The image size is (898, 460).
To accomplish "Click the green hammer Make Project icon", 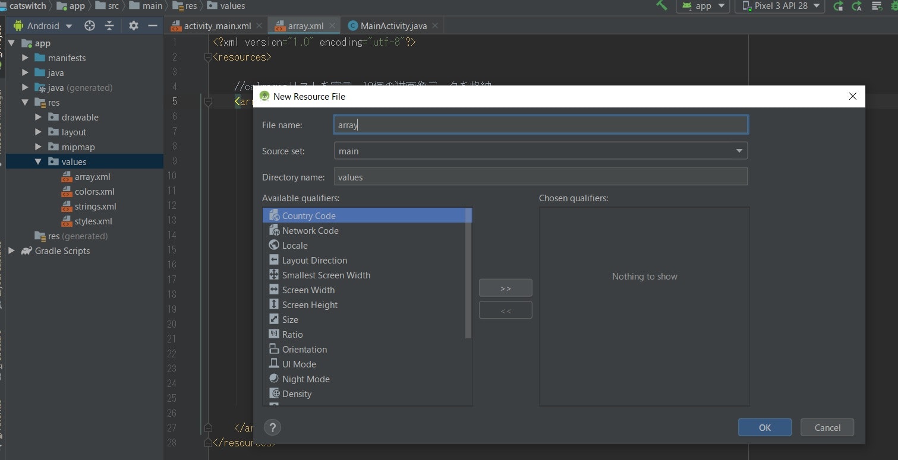I will (661, 5).
